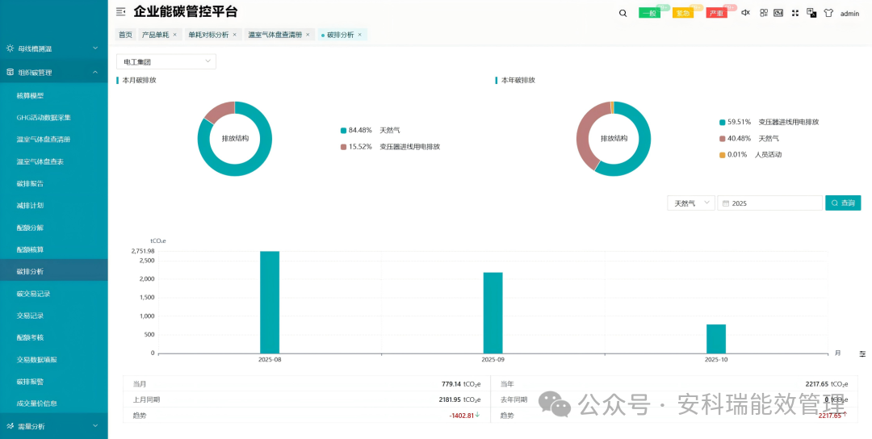Click the year input showing 2025
Screen dimensions: 872x439
769,203
